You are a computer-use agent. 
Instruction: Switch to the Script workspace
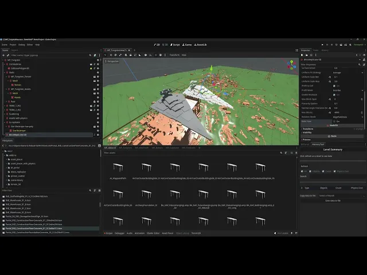click(175, 45)
